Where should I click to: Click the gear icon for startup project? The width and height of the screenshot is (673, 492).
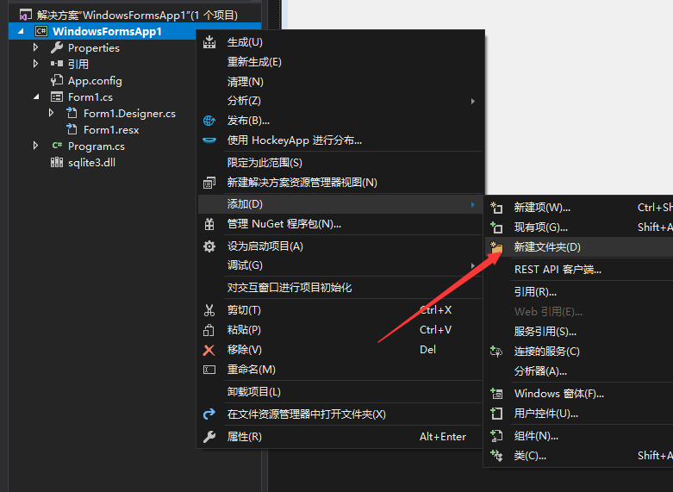point(209,246)
